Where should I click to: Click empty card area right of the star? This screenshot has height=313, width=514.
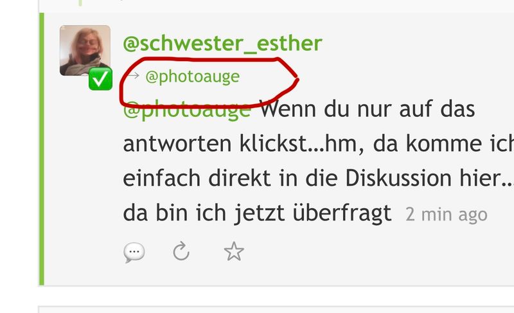377,253
